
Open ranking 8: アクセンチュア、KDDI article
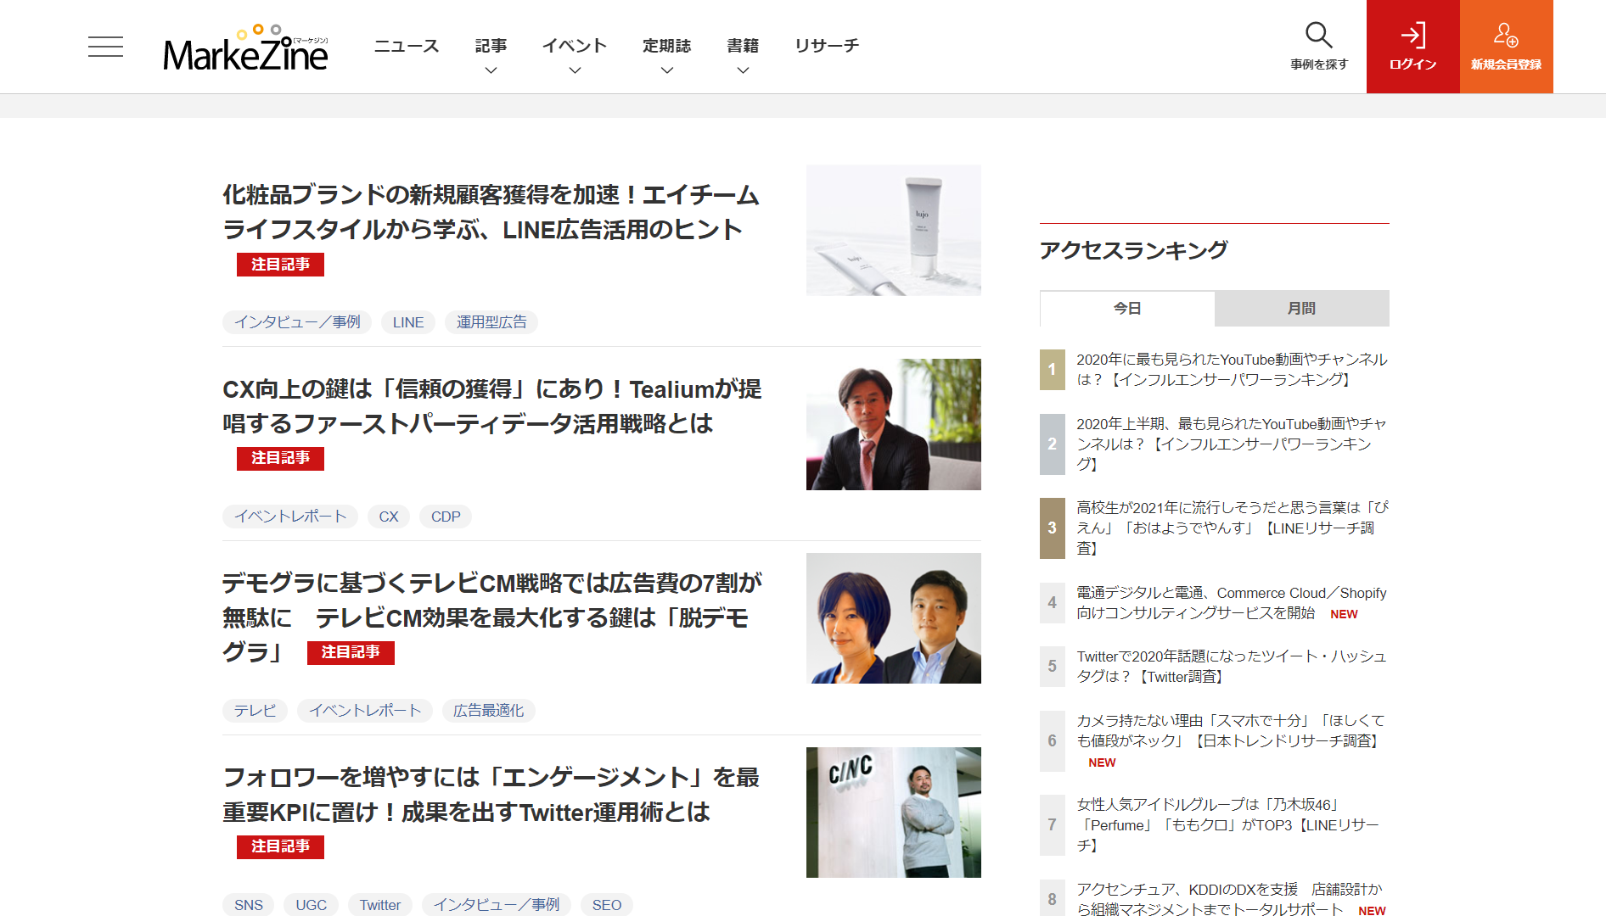click(x=1233, y=899)
